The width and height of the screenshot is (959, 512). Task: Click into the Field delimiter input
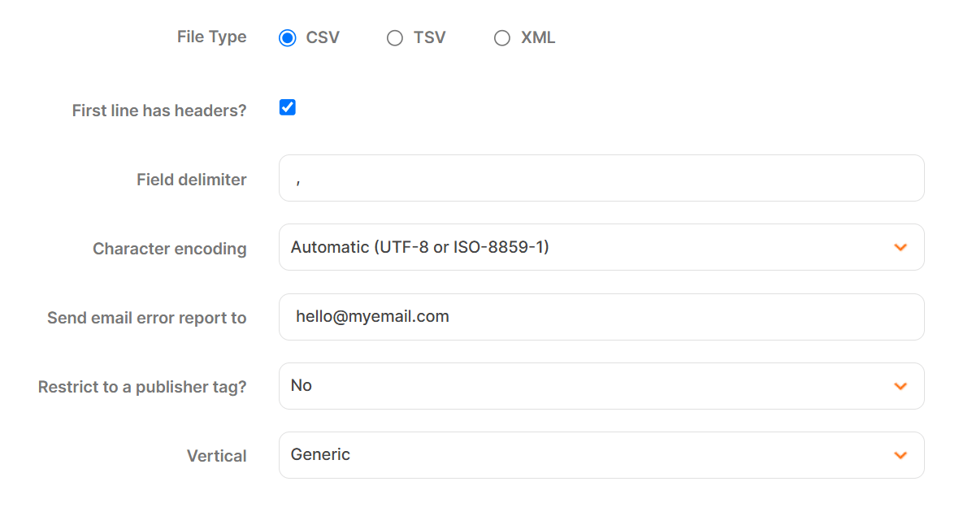(x=601, y=179)
